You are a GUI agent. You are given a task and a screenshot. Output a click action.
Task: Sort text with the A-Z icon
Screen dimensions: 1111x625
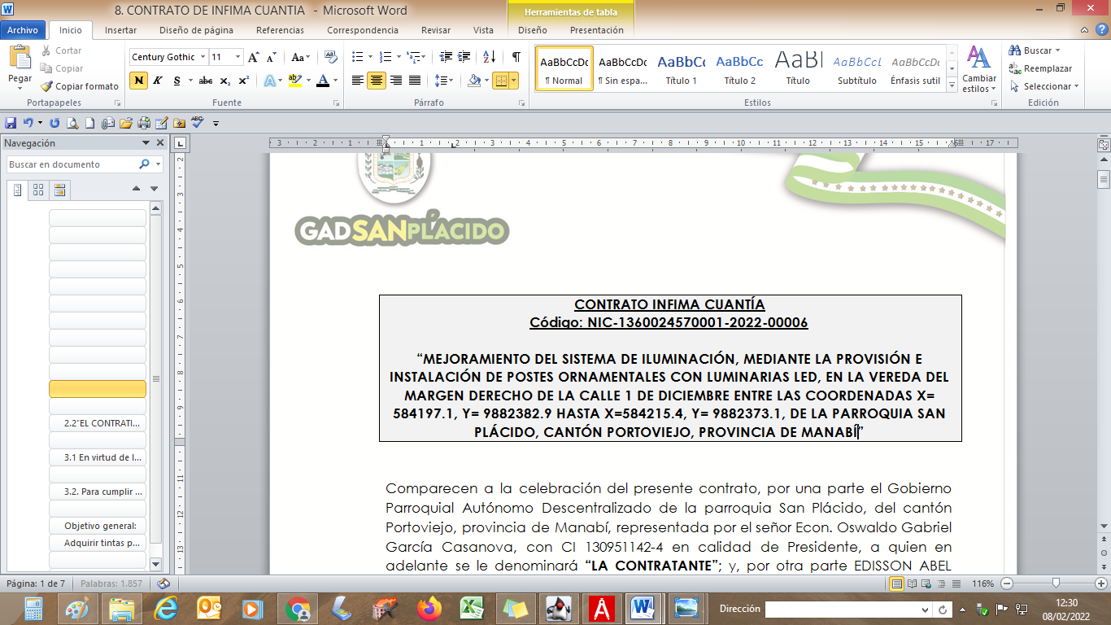click(x=490, y=57)
